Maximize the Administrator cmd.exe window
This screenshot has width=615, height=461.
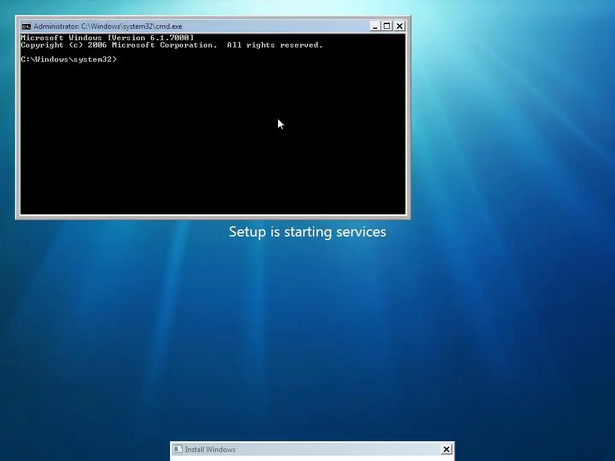[x=387, y=26]
